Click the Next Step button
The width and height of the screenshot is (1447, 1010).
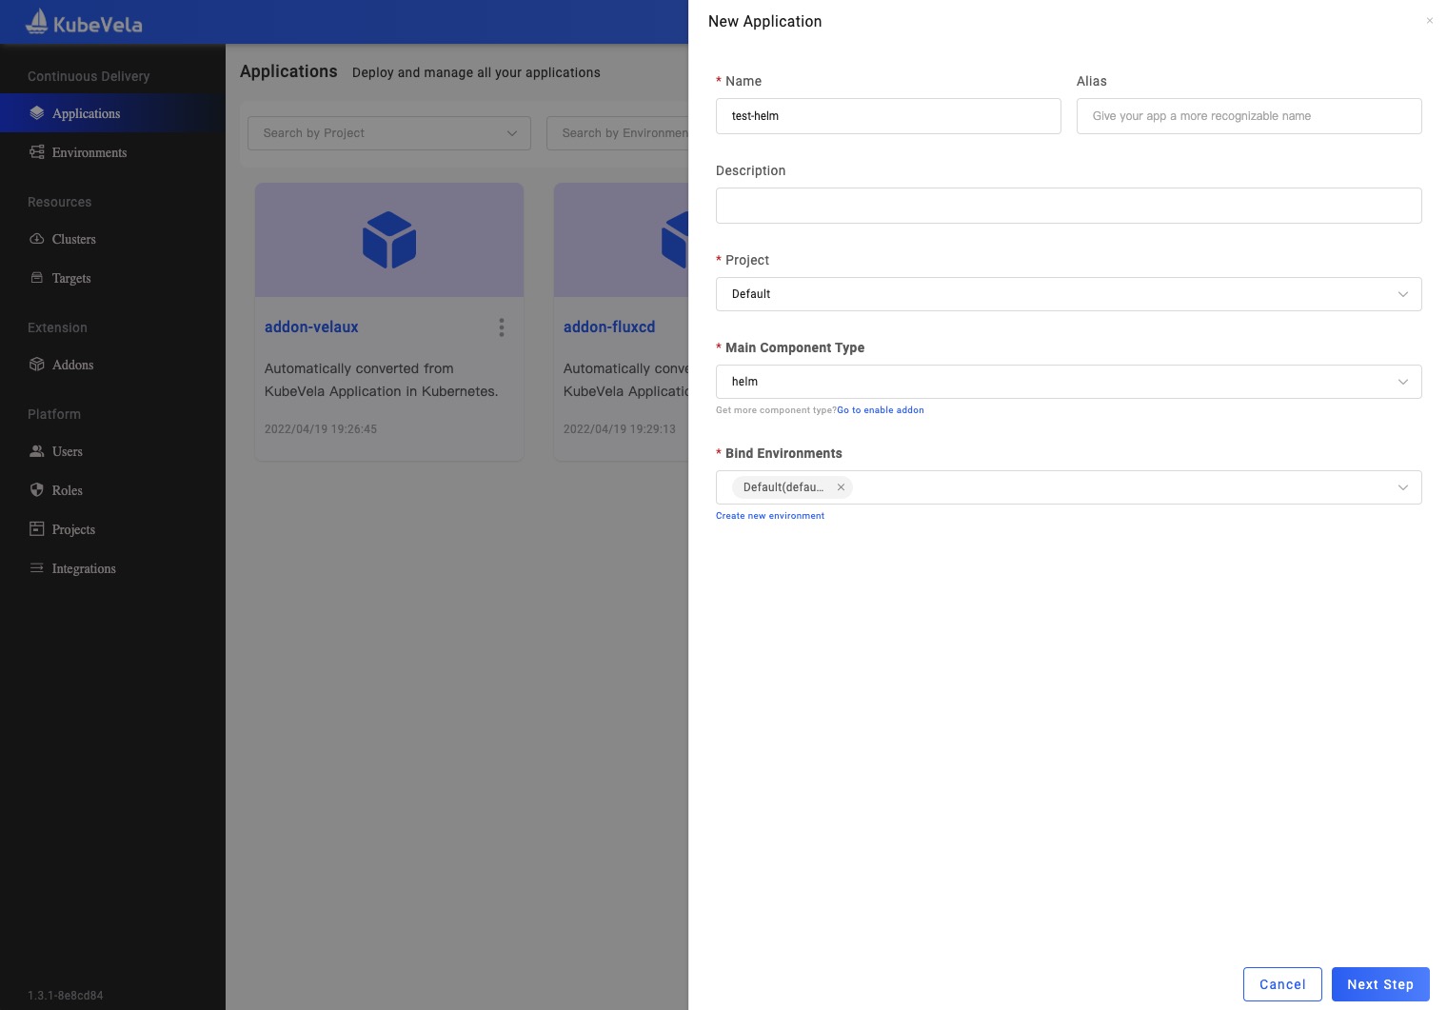(x=1379, y=984)
